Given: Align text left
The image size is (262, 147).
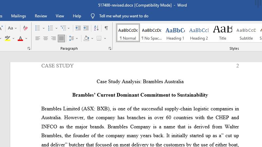Looking at the screenshot, I should [38, 39].
